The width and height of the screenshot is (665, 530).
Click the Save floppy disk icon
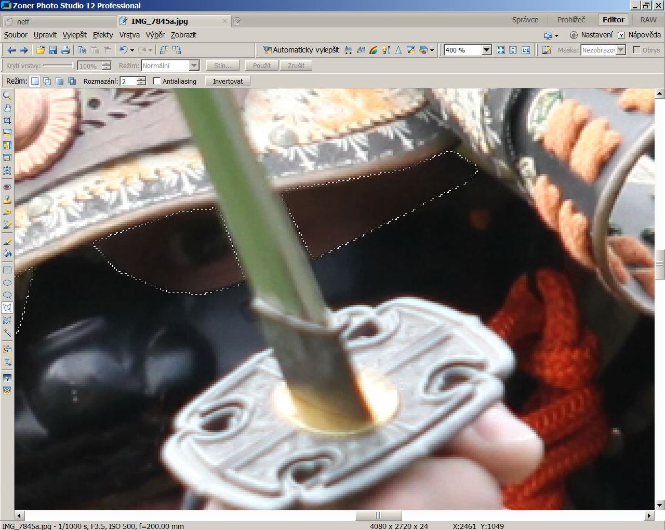click(x=52, y=50)
